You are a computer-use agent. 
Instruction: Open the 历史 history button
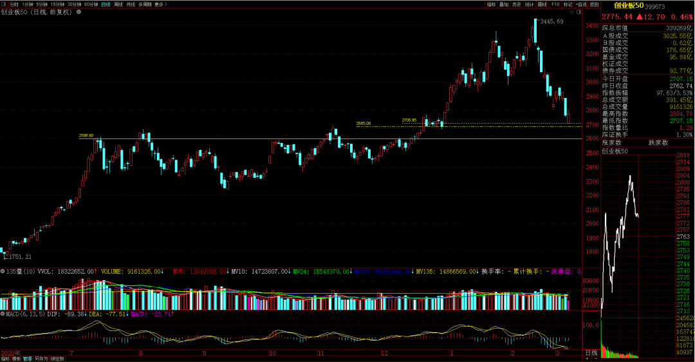click(x=517, y=5)
